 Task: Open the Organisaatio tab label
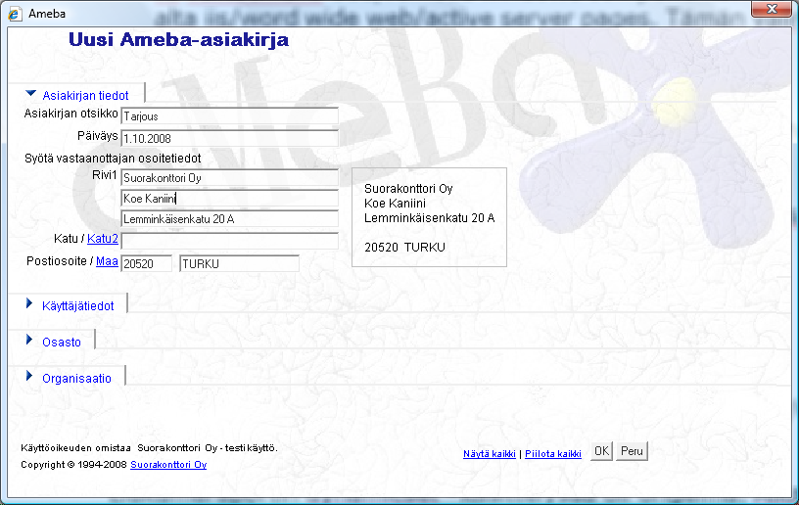(77, 378)
